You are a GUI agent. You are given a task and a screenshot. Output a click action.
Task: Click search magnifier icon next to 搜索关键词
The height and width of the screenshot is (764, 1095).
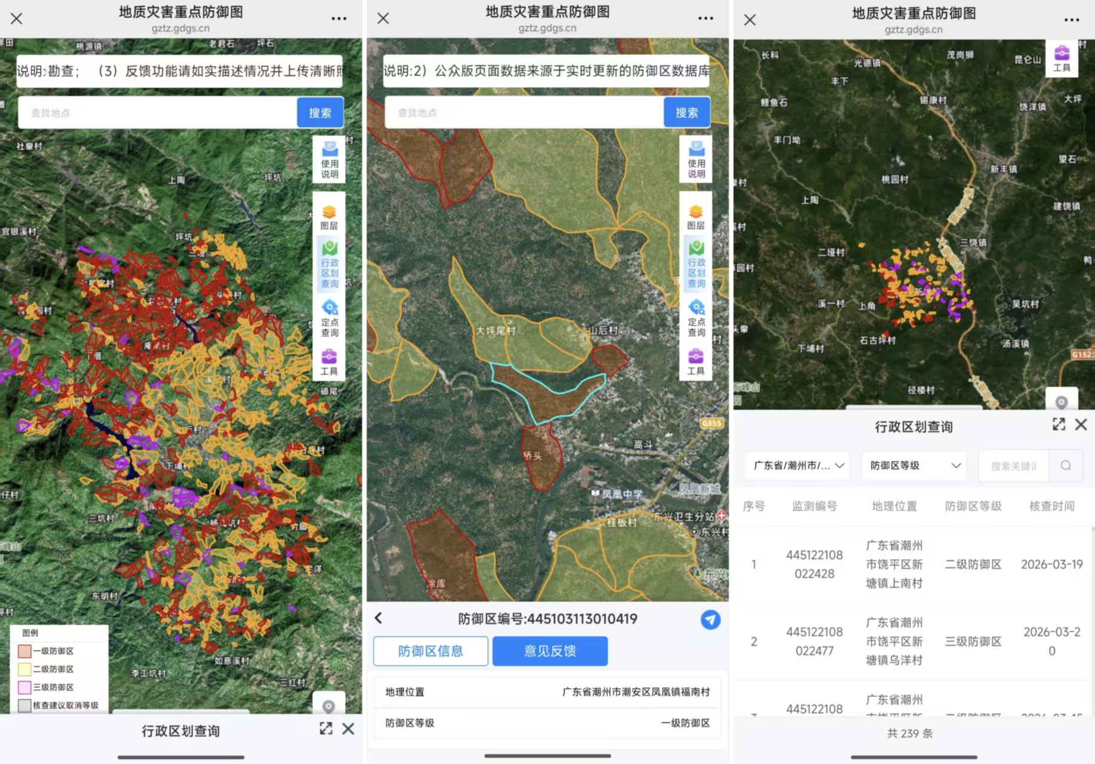pos(1066,465)
